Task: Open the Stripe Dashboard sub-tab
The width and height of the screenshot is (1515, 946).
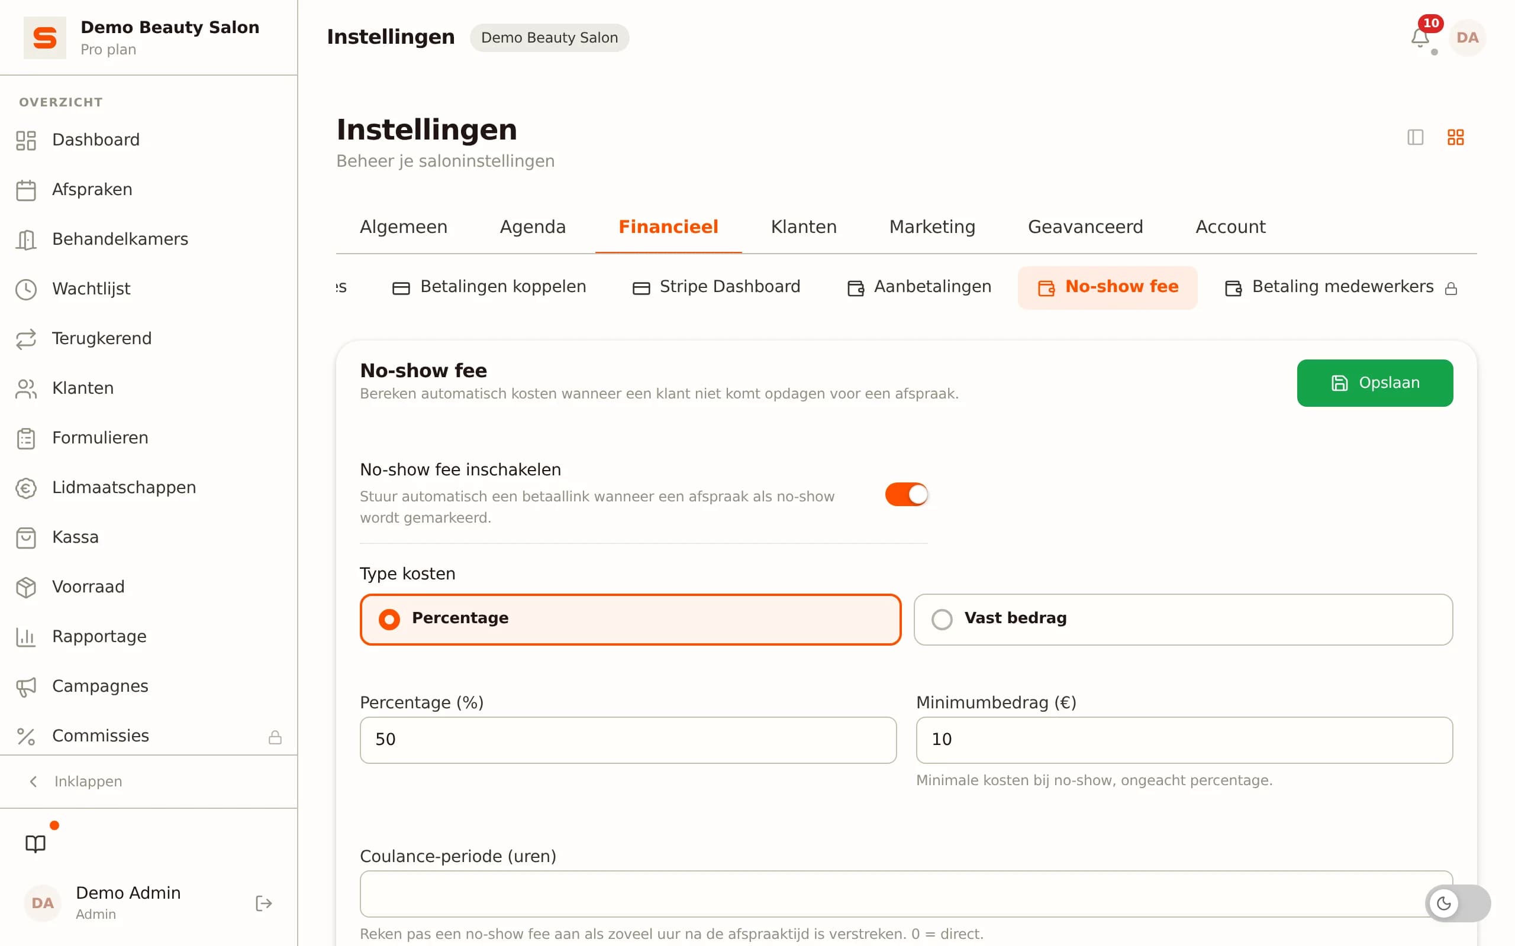Action: 716,287
